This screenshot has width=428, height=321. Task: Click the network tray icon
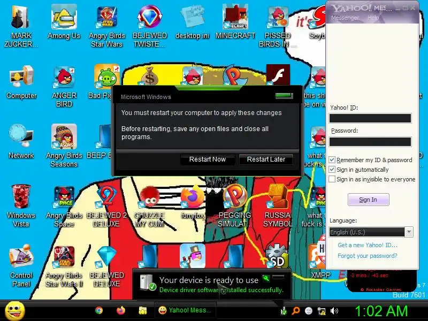click(x=322, y=311)
